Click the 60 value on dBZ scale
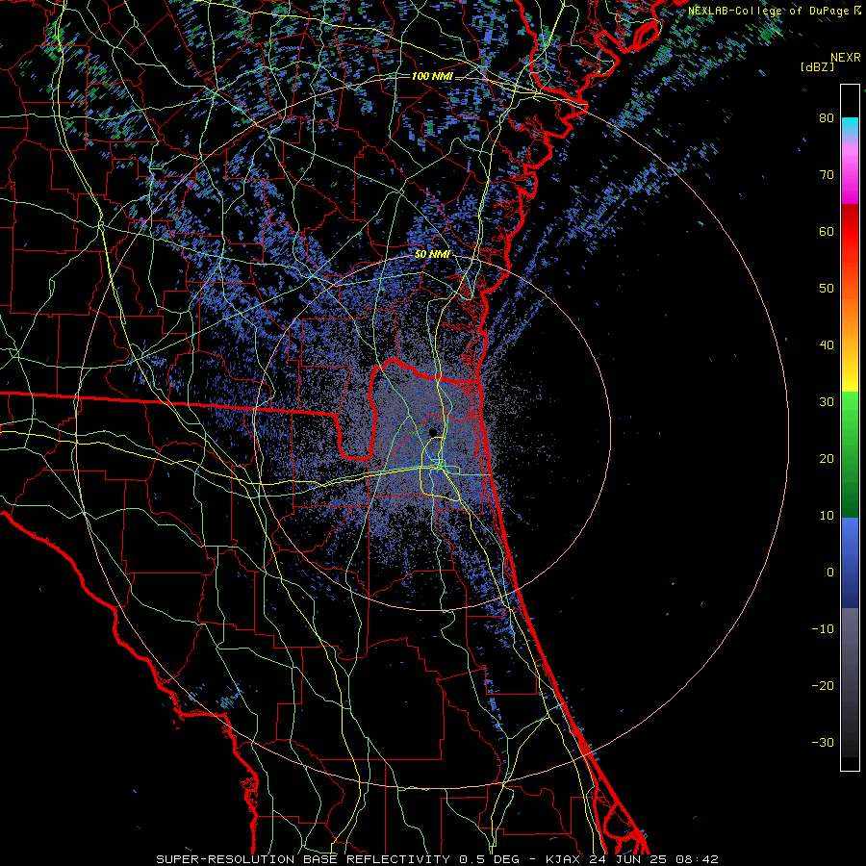Image resolution: width=866 pixels, height=866 pixels. click(827, 231)
